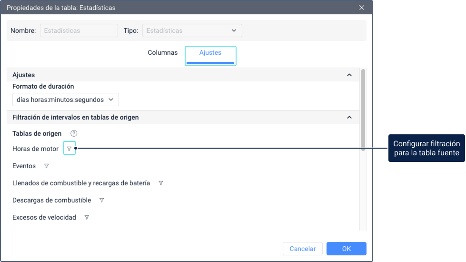
Task: Collapse Filtración de intervalos section
Action: tap(349, 117)
